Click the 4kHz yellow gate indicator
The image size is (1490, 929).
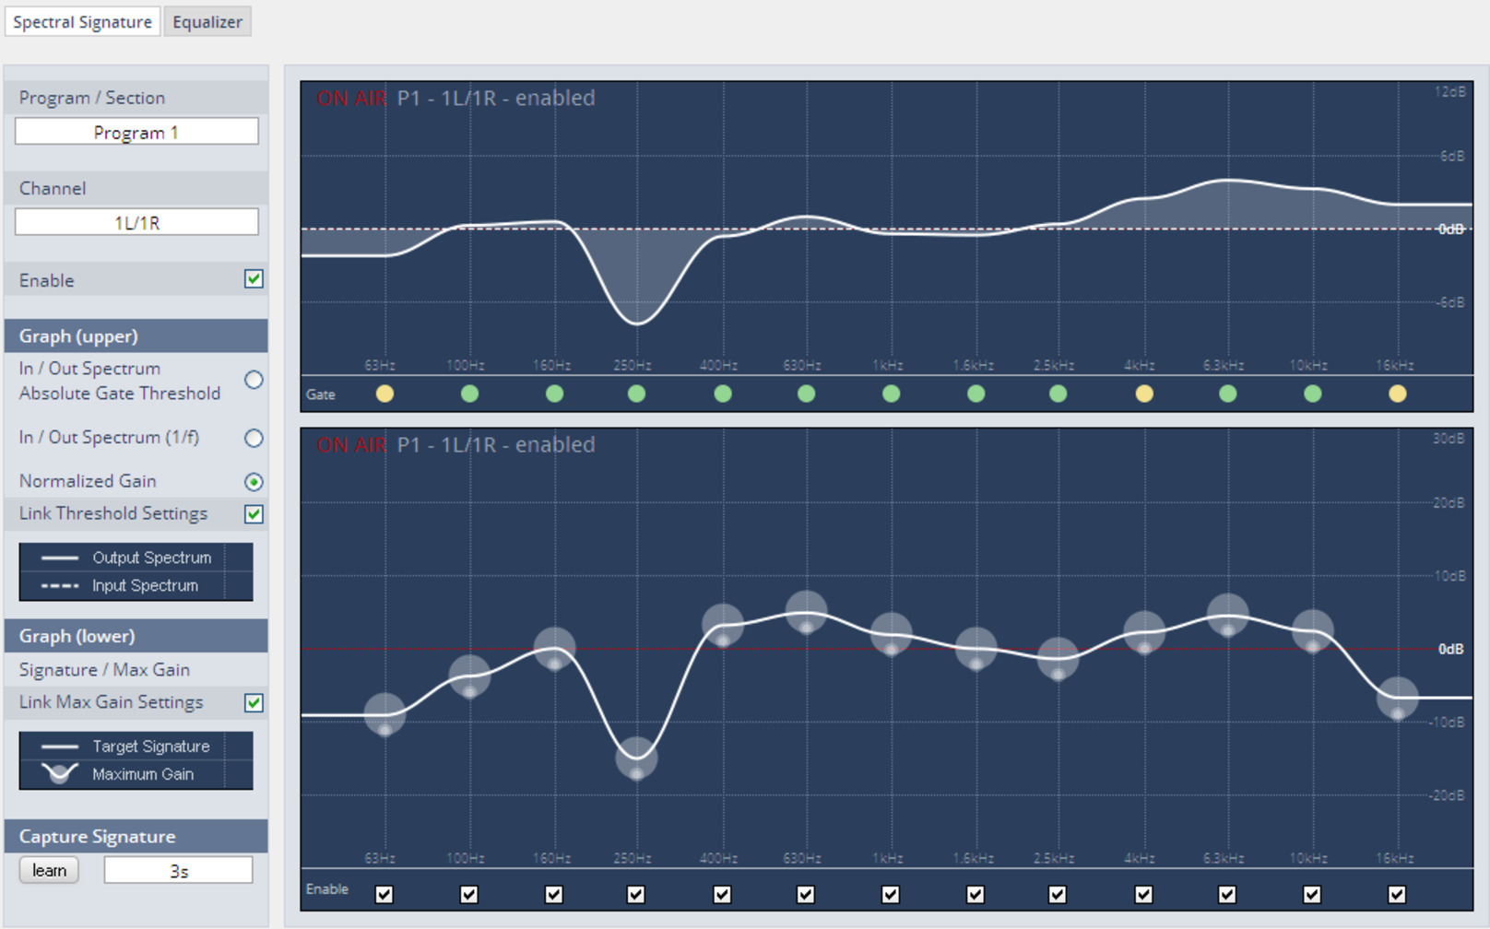coord(1144,394)
